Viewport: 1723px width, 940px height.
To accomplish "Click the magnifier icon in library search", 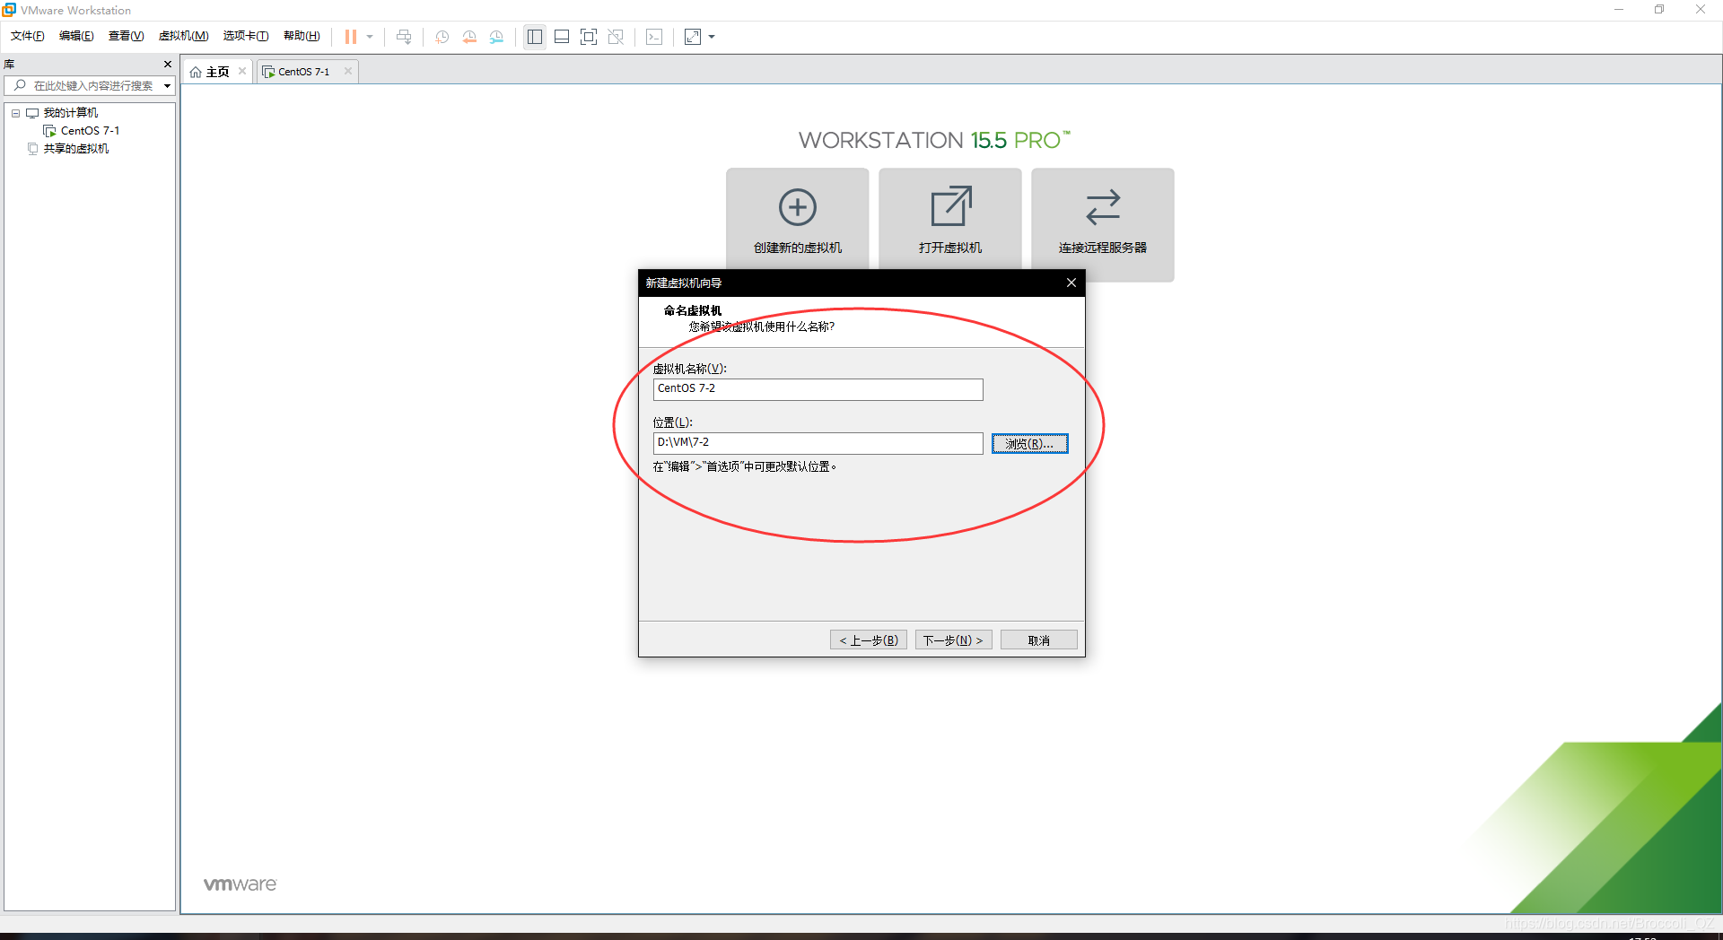I will click(x=20, y=86).
